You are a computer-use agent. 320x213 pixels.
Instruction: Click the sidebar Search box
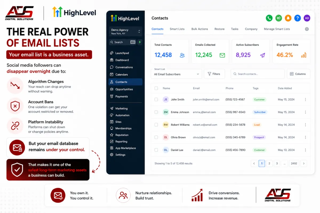123,42
